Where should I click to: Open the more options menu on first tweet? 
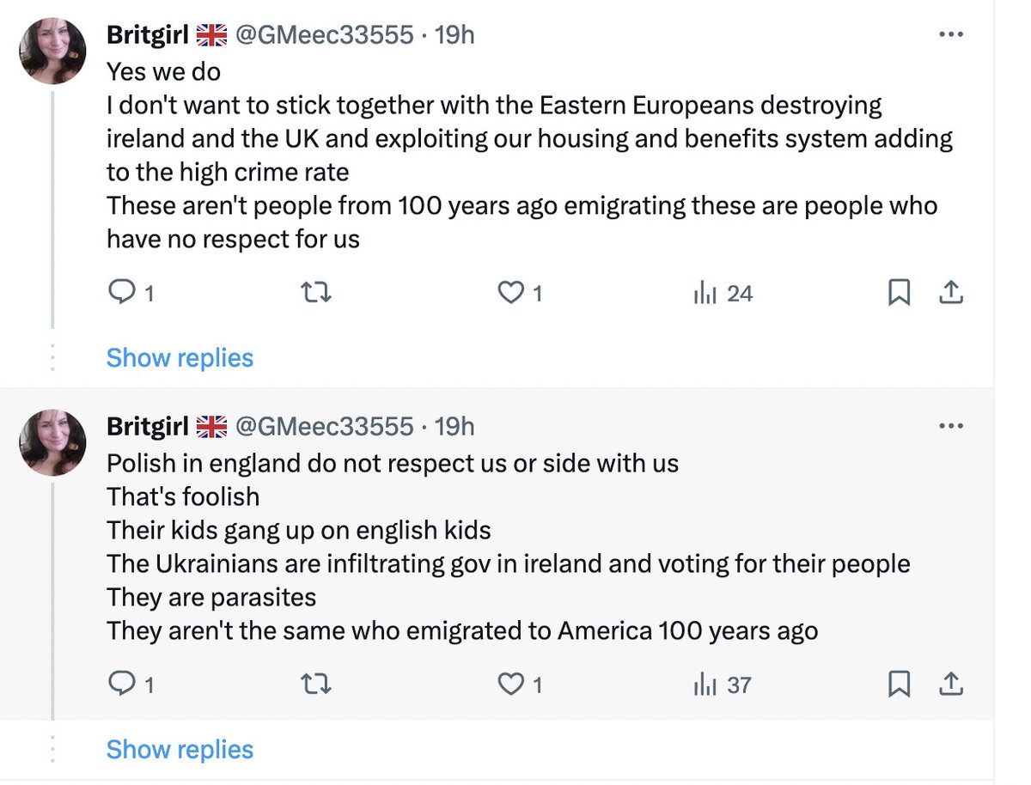[x=951, y=35]
